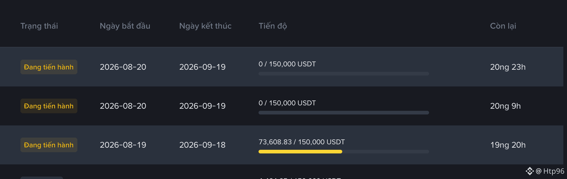Click Đang tiến hành badge in 20ng 9h row
Viewport: 567px width, 179px height.
[49, 106]
